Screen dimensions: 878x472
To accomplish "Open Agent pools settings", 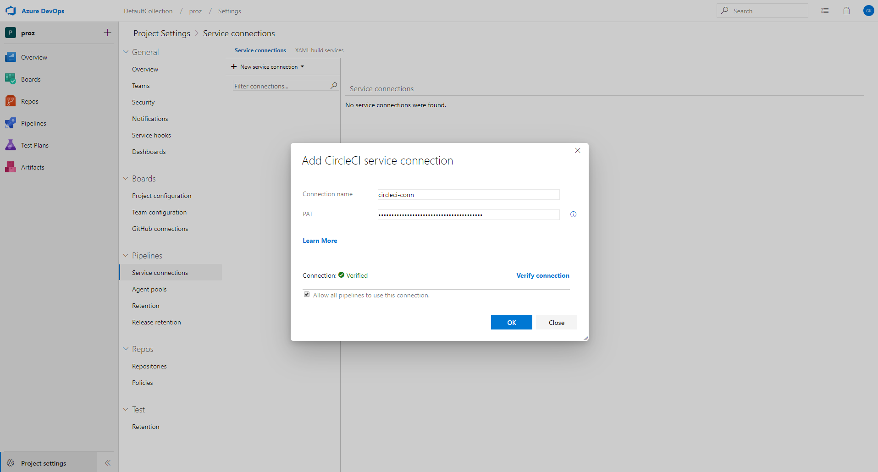I will click(149, 289).
